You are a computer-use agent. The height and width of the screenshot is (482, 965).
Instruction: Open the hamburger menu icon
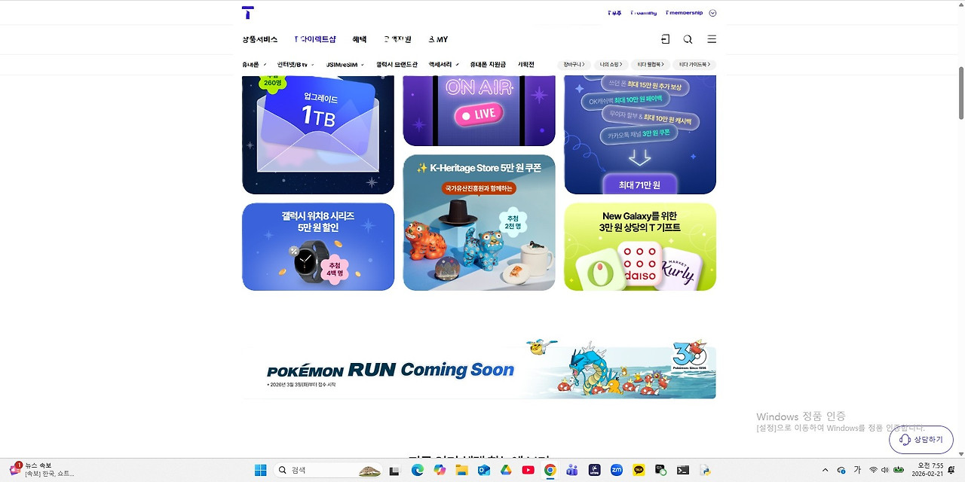[712, 39]
